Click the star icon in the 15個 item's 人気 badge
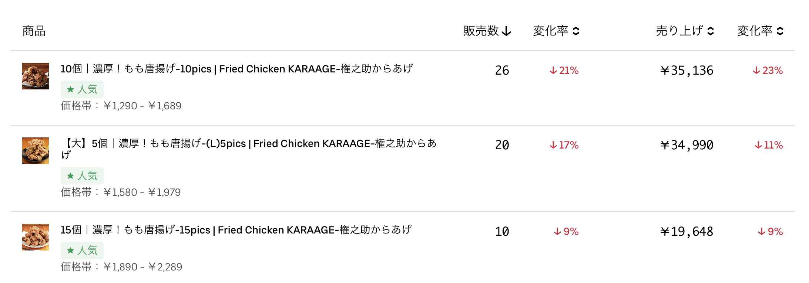 [x=71, y=250]
